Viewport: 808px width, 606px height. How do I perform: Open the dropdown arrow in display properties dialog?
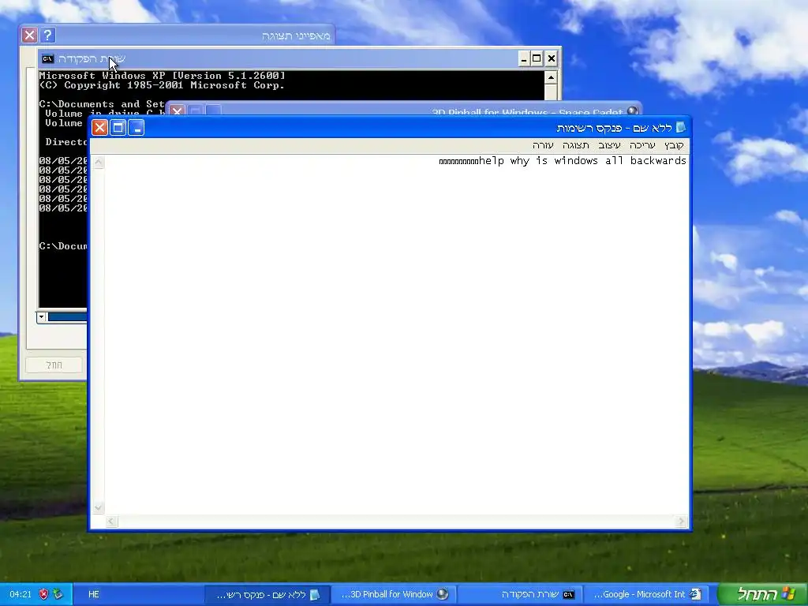[42, 317]
